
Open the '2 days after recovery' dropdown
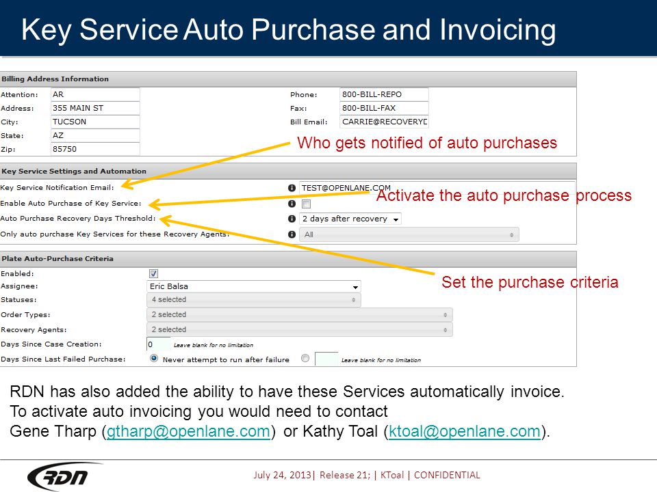pyautogui.click(x=350, y=219)
